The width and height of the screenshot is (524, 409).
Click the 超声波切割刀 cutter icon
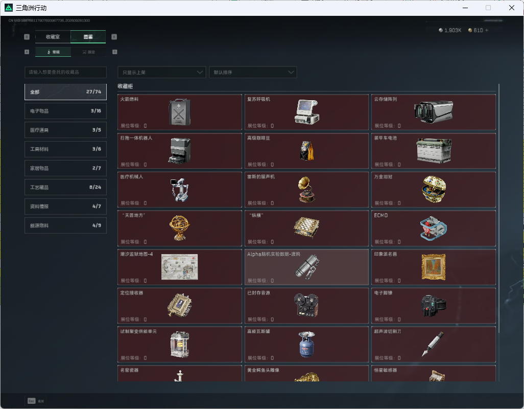tap(433, 344)
